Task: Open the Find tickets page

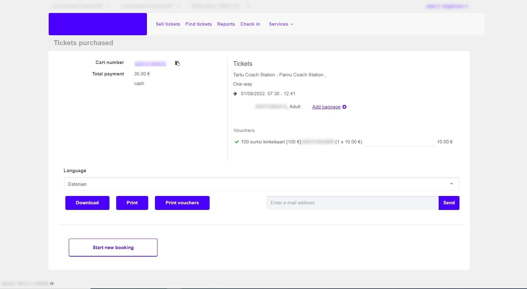Action: coord(198,24)
